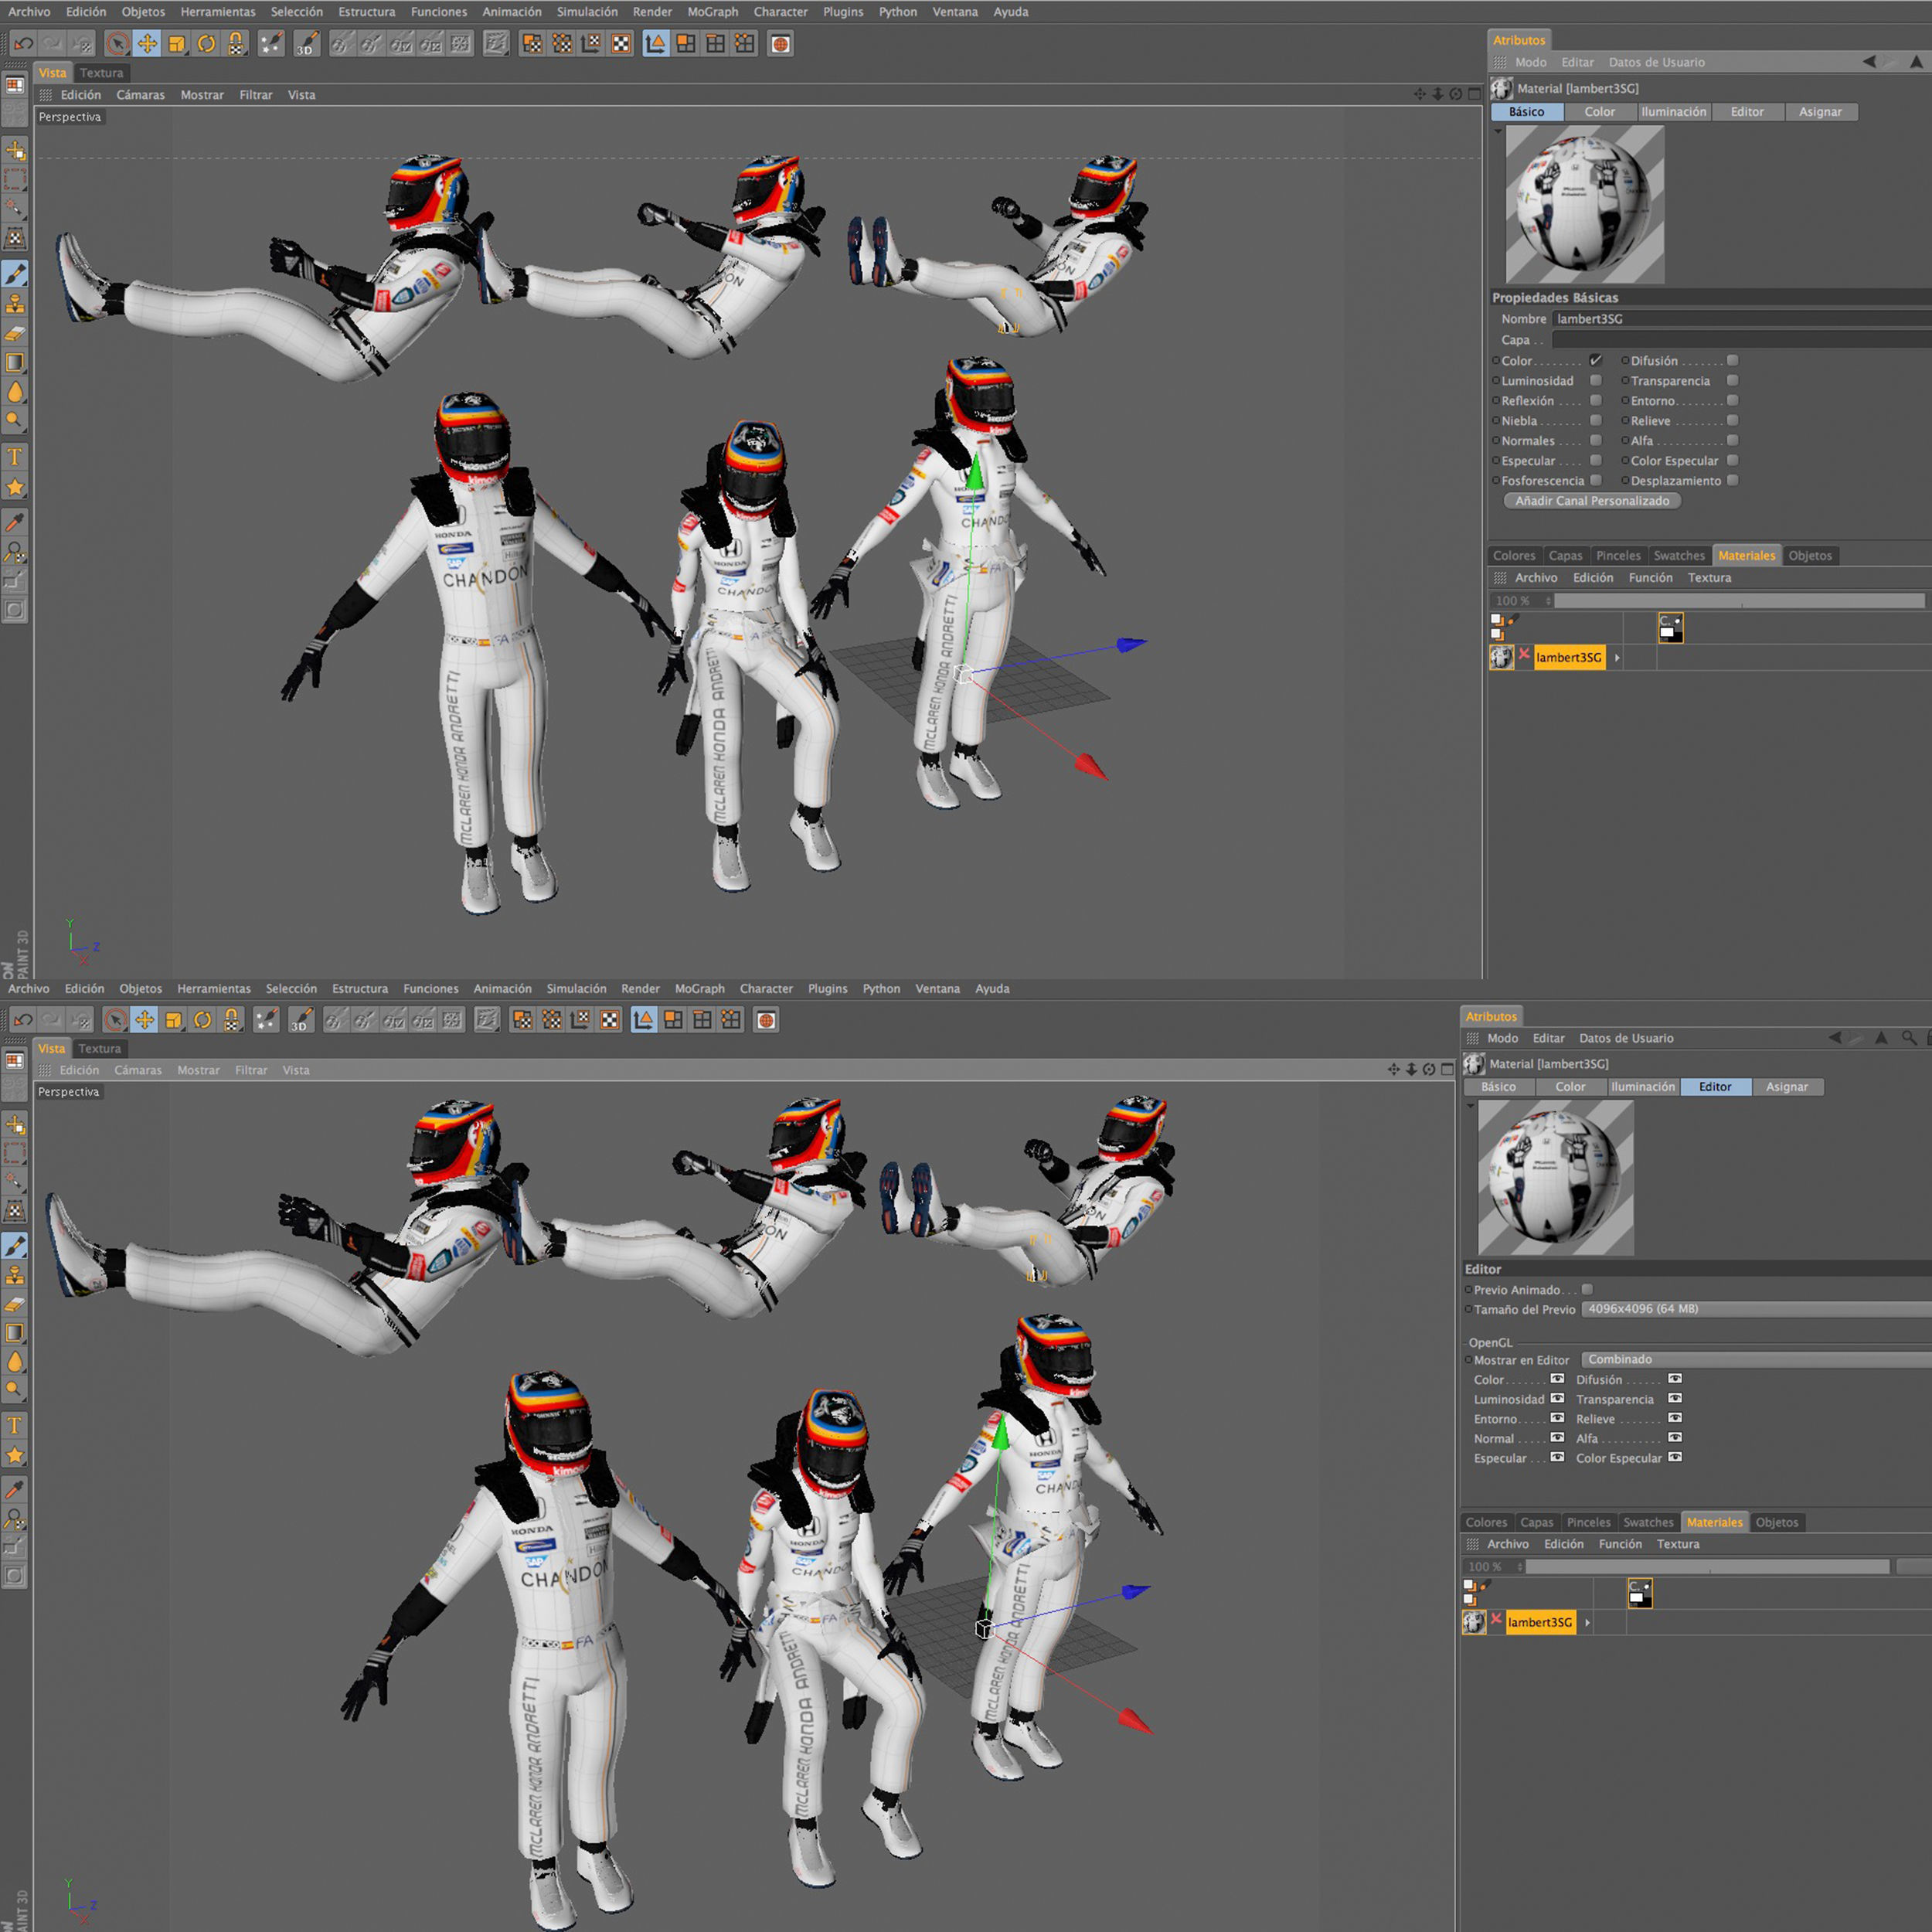Expand lambert3SG material arrow in lower panel
This screenshot has width=1932, height=1932.
pos(1588,1623)
